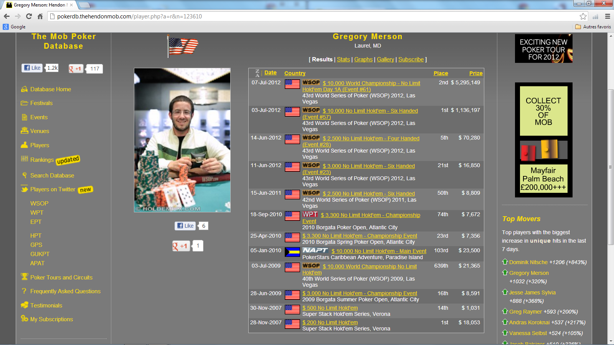Open the Festivals section
The image size is (614, 345).
point(41,103)
